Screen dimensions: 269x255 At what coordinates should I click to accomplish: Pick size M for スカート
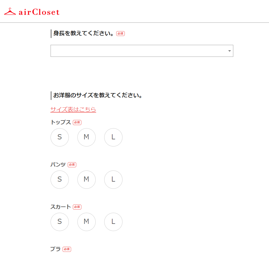pos(87,222)
